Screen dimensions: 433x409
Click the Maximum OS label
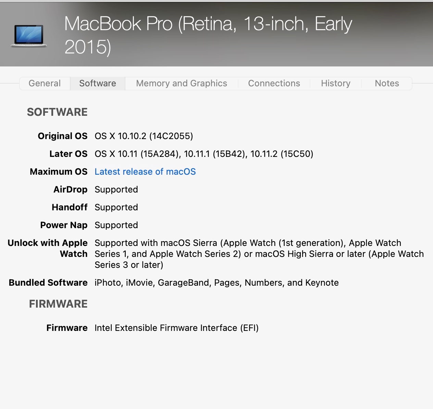[x=59, y=172]
